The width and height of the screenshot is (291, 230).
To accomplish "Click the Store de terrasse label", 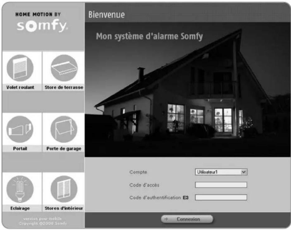I will coord(64,87).
